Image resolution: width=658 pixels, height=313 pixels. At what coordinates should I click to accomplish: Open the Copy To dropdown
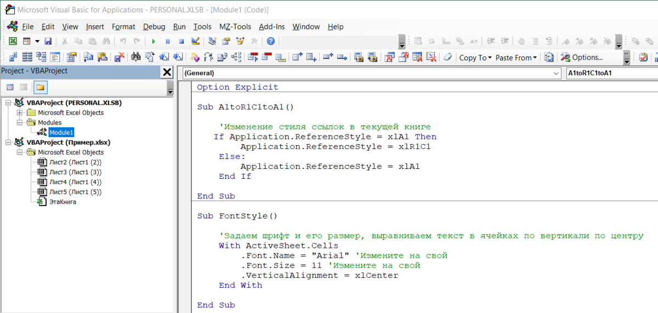476,57
